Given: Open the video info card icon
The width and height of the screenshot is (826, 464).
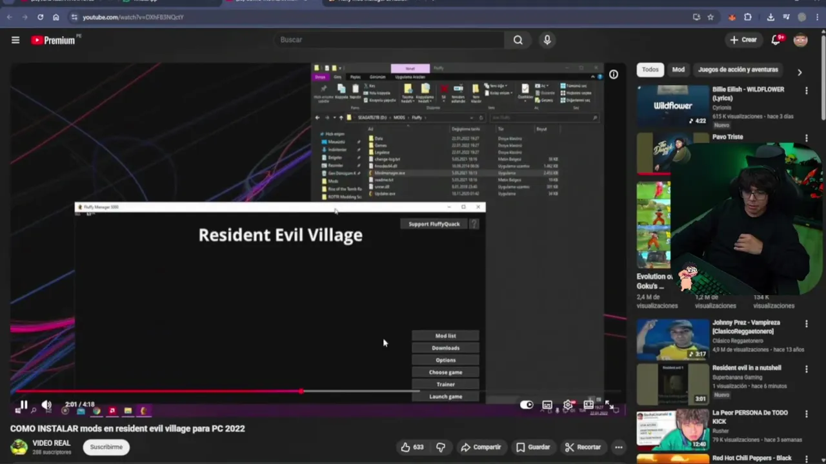Looking at the screenshot, I should 614,75.
